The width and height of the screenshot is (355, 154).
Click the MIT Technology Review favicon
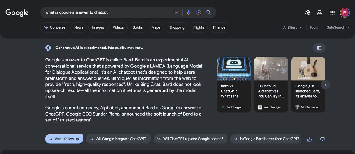[x=298, y=107]
